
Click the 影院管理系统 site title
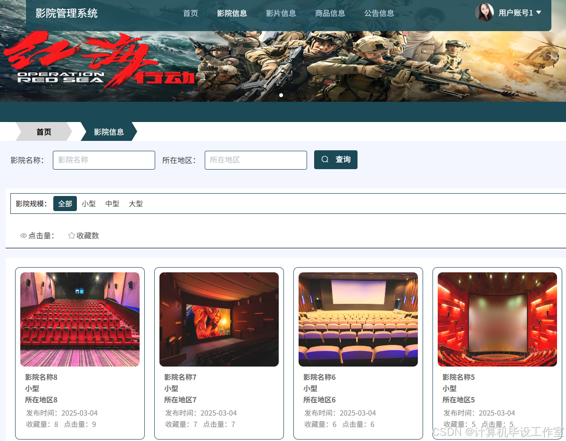click(67, 13)
